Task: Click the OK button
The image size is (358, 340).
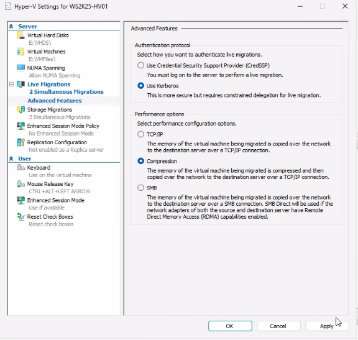Action: tap(230, 326)
